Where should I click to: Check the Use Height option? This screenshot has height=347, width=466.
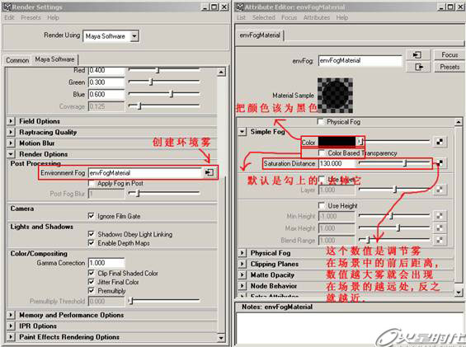(x=321, y=205)
